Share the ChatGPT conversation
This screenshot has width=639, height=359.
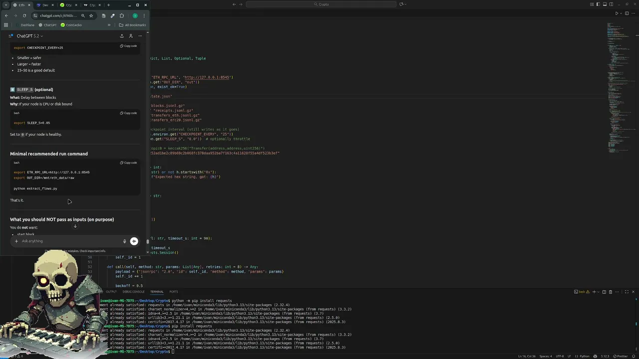coord(122,36)
